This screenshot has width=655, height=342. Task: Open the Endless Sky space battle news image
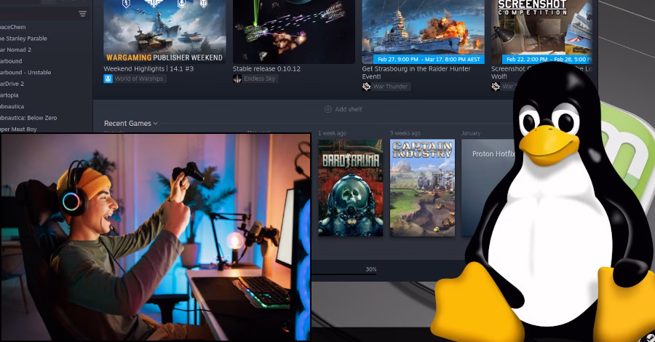coord(294,32)
